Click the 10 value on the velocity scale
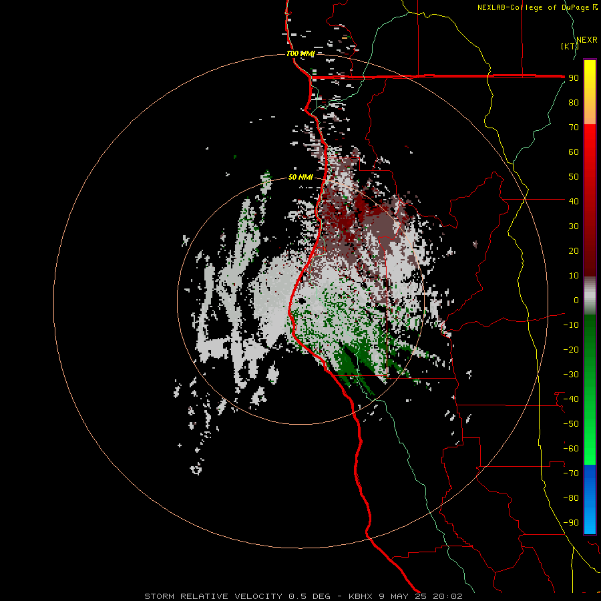This screenshot has width=601, height=601. pyautogui.click(x=574, y=276)
